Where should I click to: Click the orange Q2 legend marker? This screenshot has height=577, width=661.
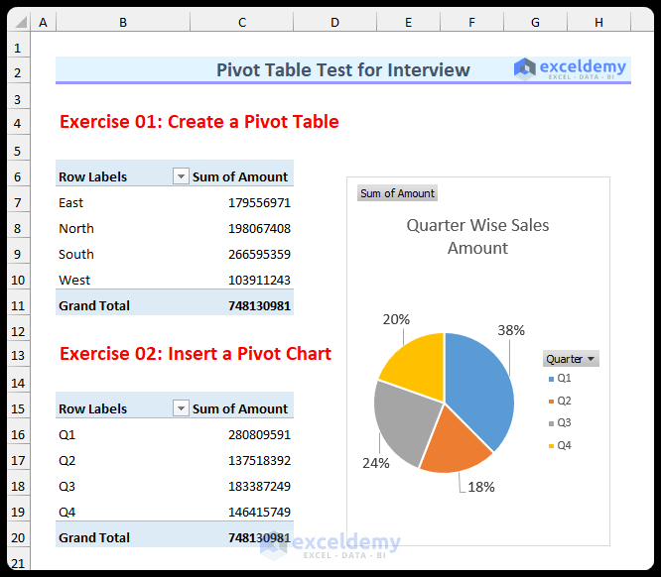(x=551, y=402)
